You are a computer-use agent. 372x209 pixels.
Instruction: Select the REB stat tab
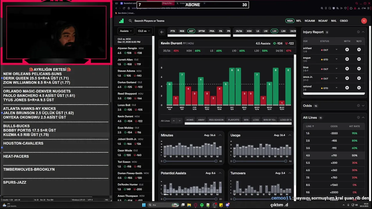tap(182, 31)
